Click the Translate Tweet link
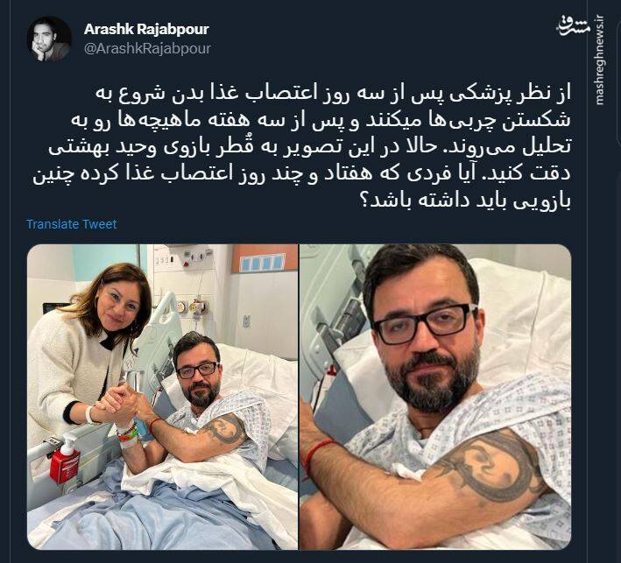This screenshot has width=621, height=563. point(72,224)
